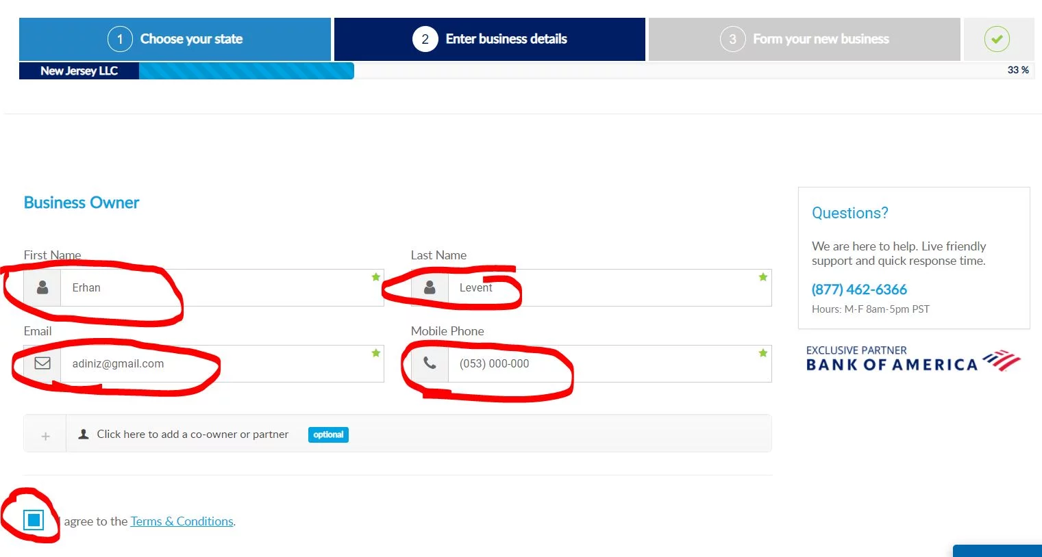Click the envelope icon in Email field
This screenshot has width=1042, height=557.
[42, 363]
